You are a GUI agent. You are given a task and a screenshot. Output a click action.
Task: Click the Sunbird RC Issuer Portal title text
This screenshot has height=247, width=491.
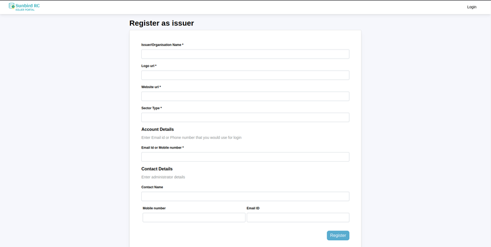(x=27, y=7)
